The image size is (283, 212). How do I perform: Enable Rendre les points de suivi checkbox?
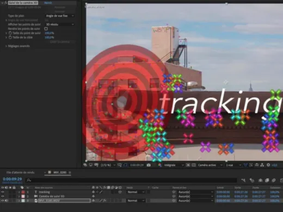(46, 29)
